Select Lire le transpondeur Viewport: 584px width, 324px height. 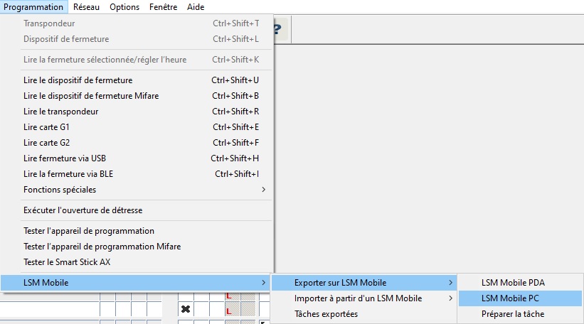60,112
